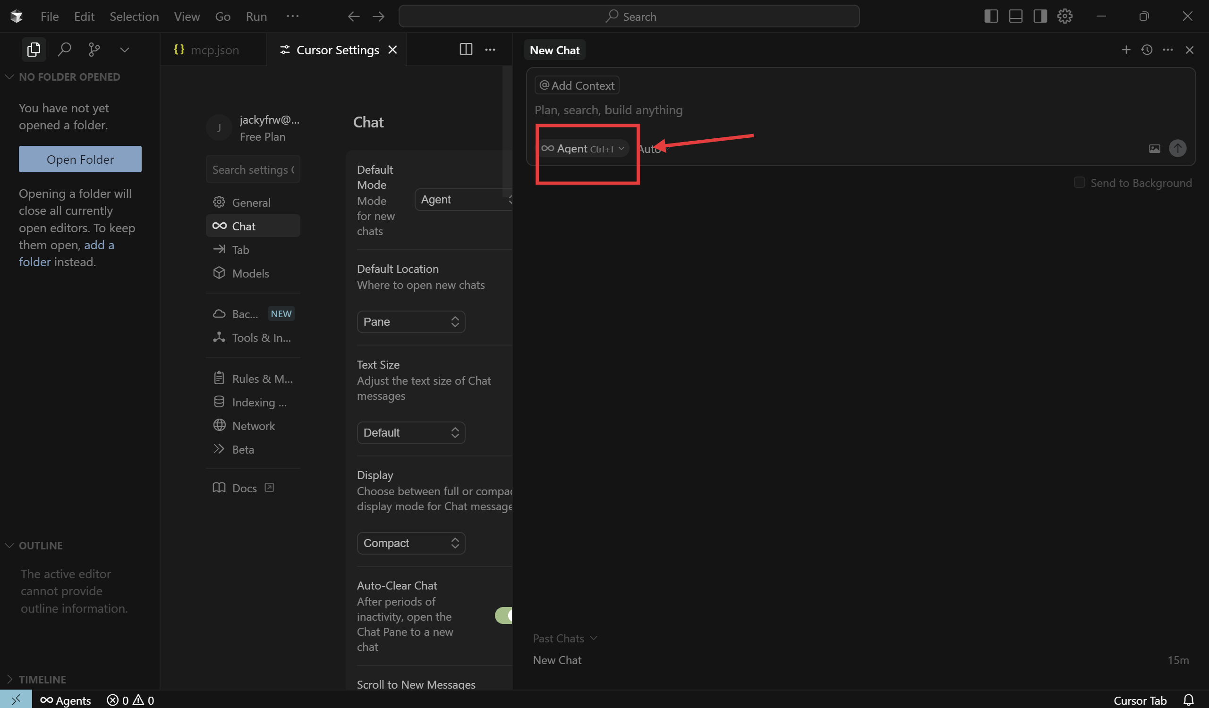Click the title bar Search box

coord(629,17)
